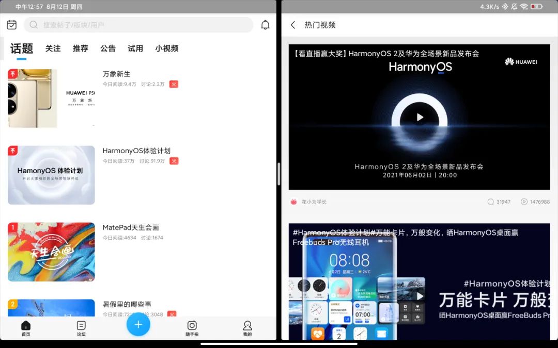The width and height of the screenshot is (558, 348).
Task: Open the author name 花小为学长
Action: coord(314,202)
